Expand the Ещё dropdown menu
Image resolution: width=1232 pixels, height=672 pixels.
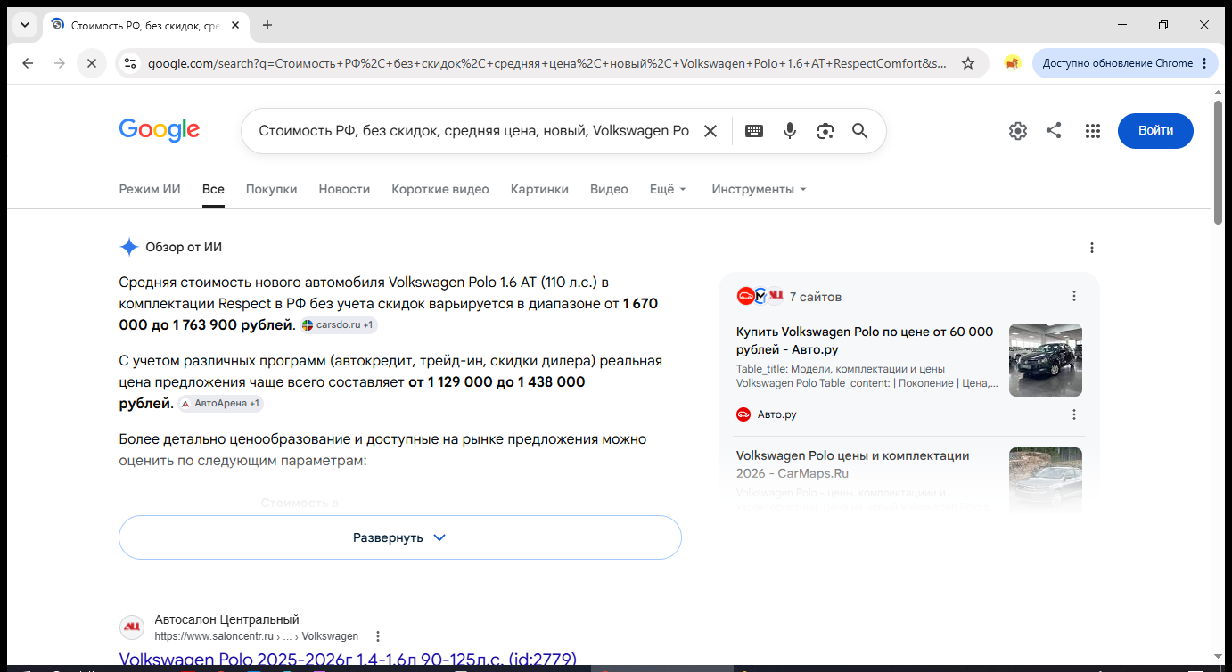[x=669, y=189]
